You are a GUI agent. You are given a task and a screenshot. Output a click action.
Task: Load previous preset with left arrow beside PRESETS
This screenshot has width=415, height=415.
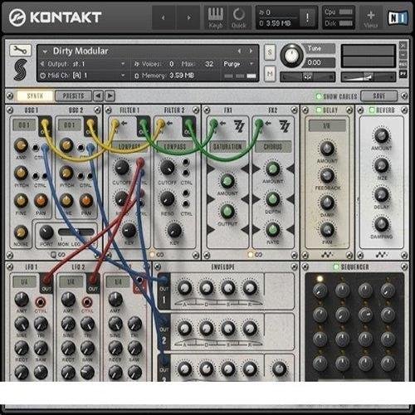click(98, 96)
